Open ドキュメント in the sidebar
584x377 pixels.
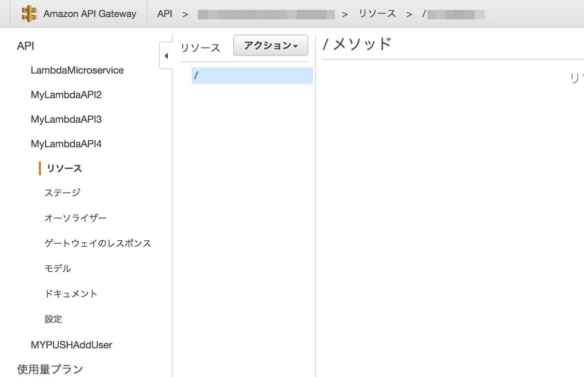click(x=71, y=294)
